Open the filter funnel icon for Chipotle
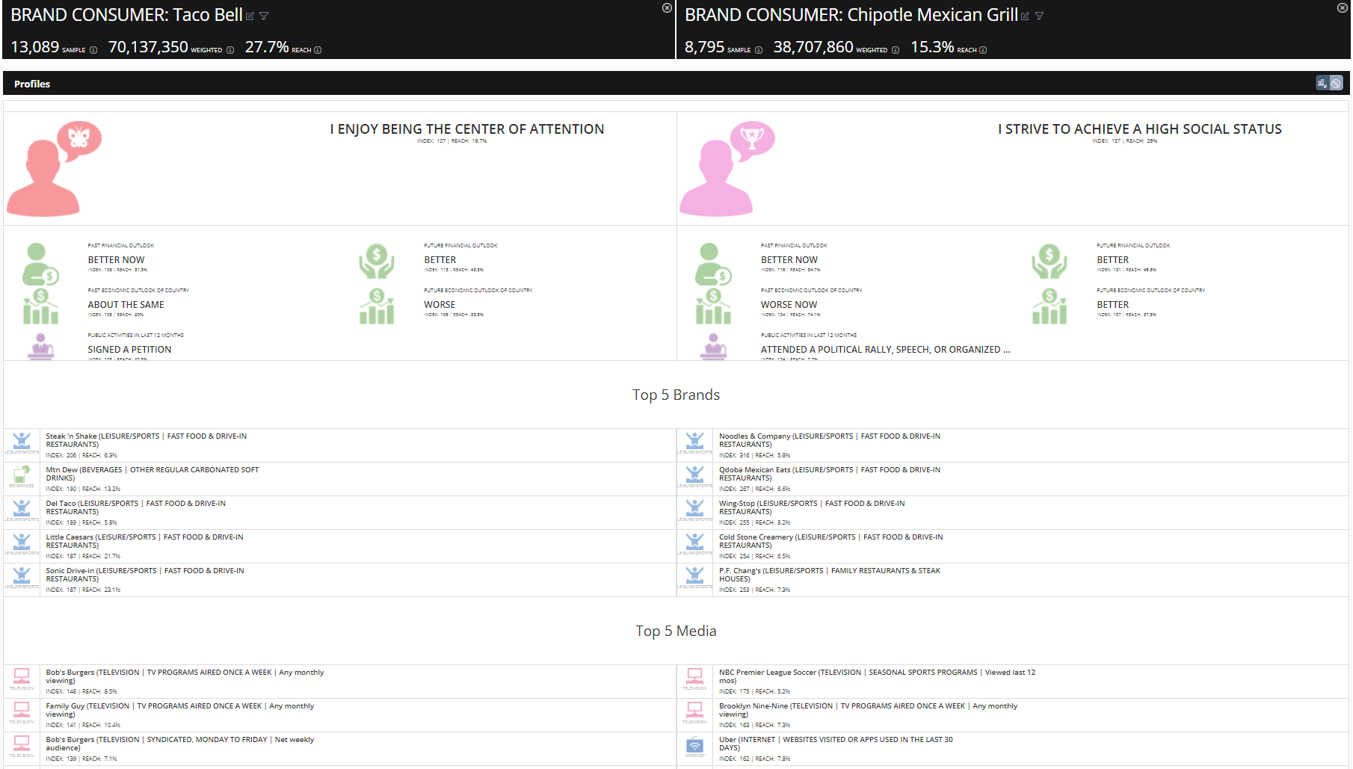1353x769 pixels. 1039,16
